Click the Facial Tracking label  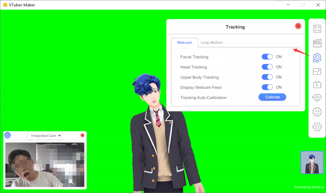pos(194,57)
